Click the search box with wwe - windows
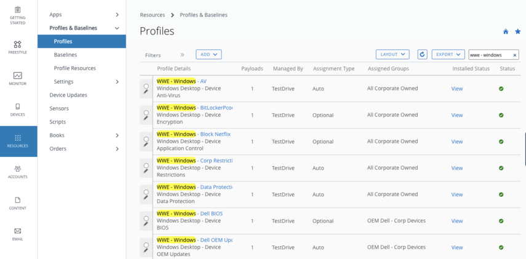 click(x=490, y=55)
